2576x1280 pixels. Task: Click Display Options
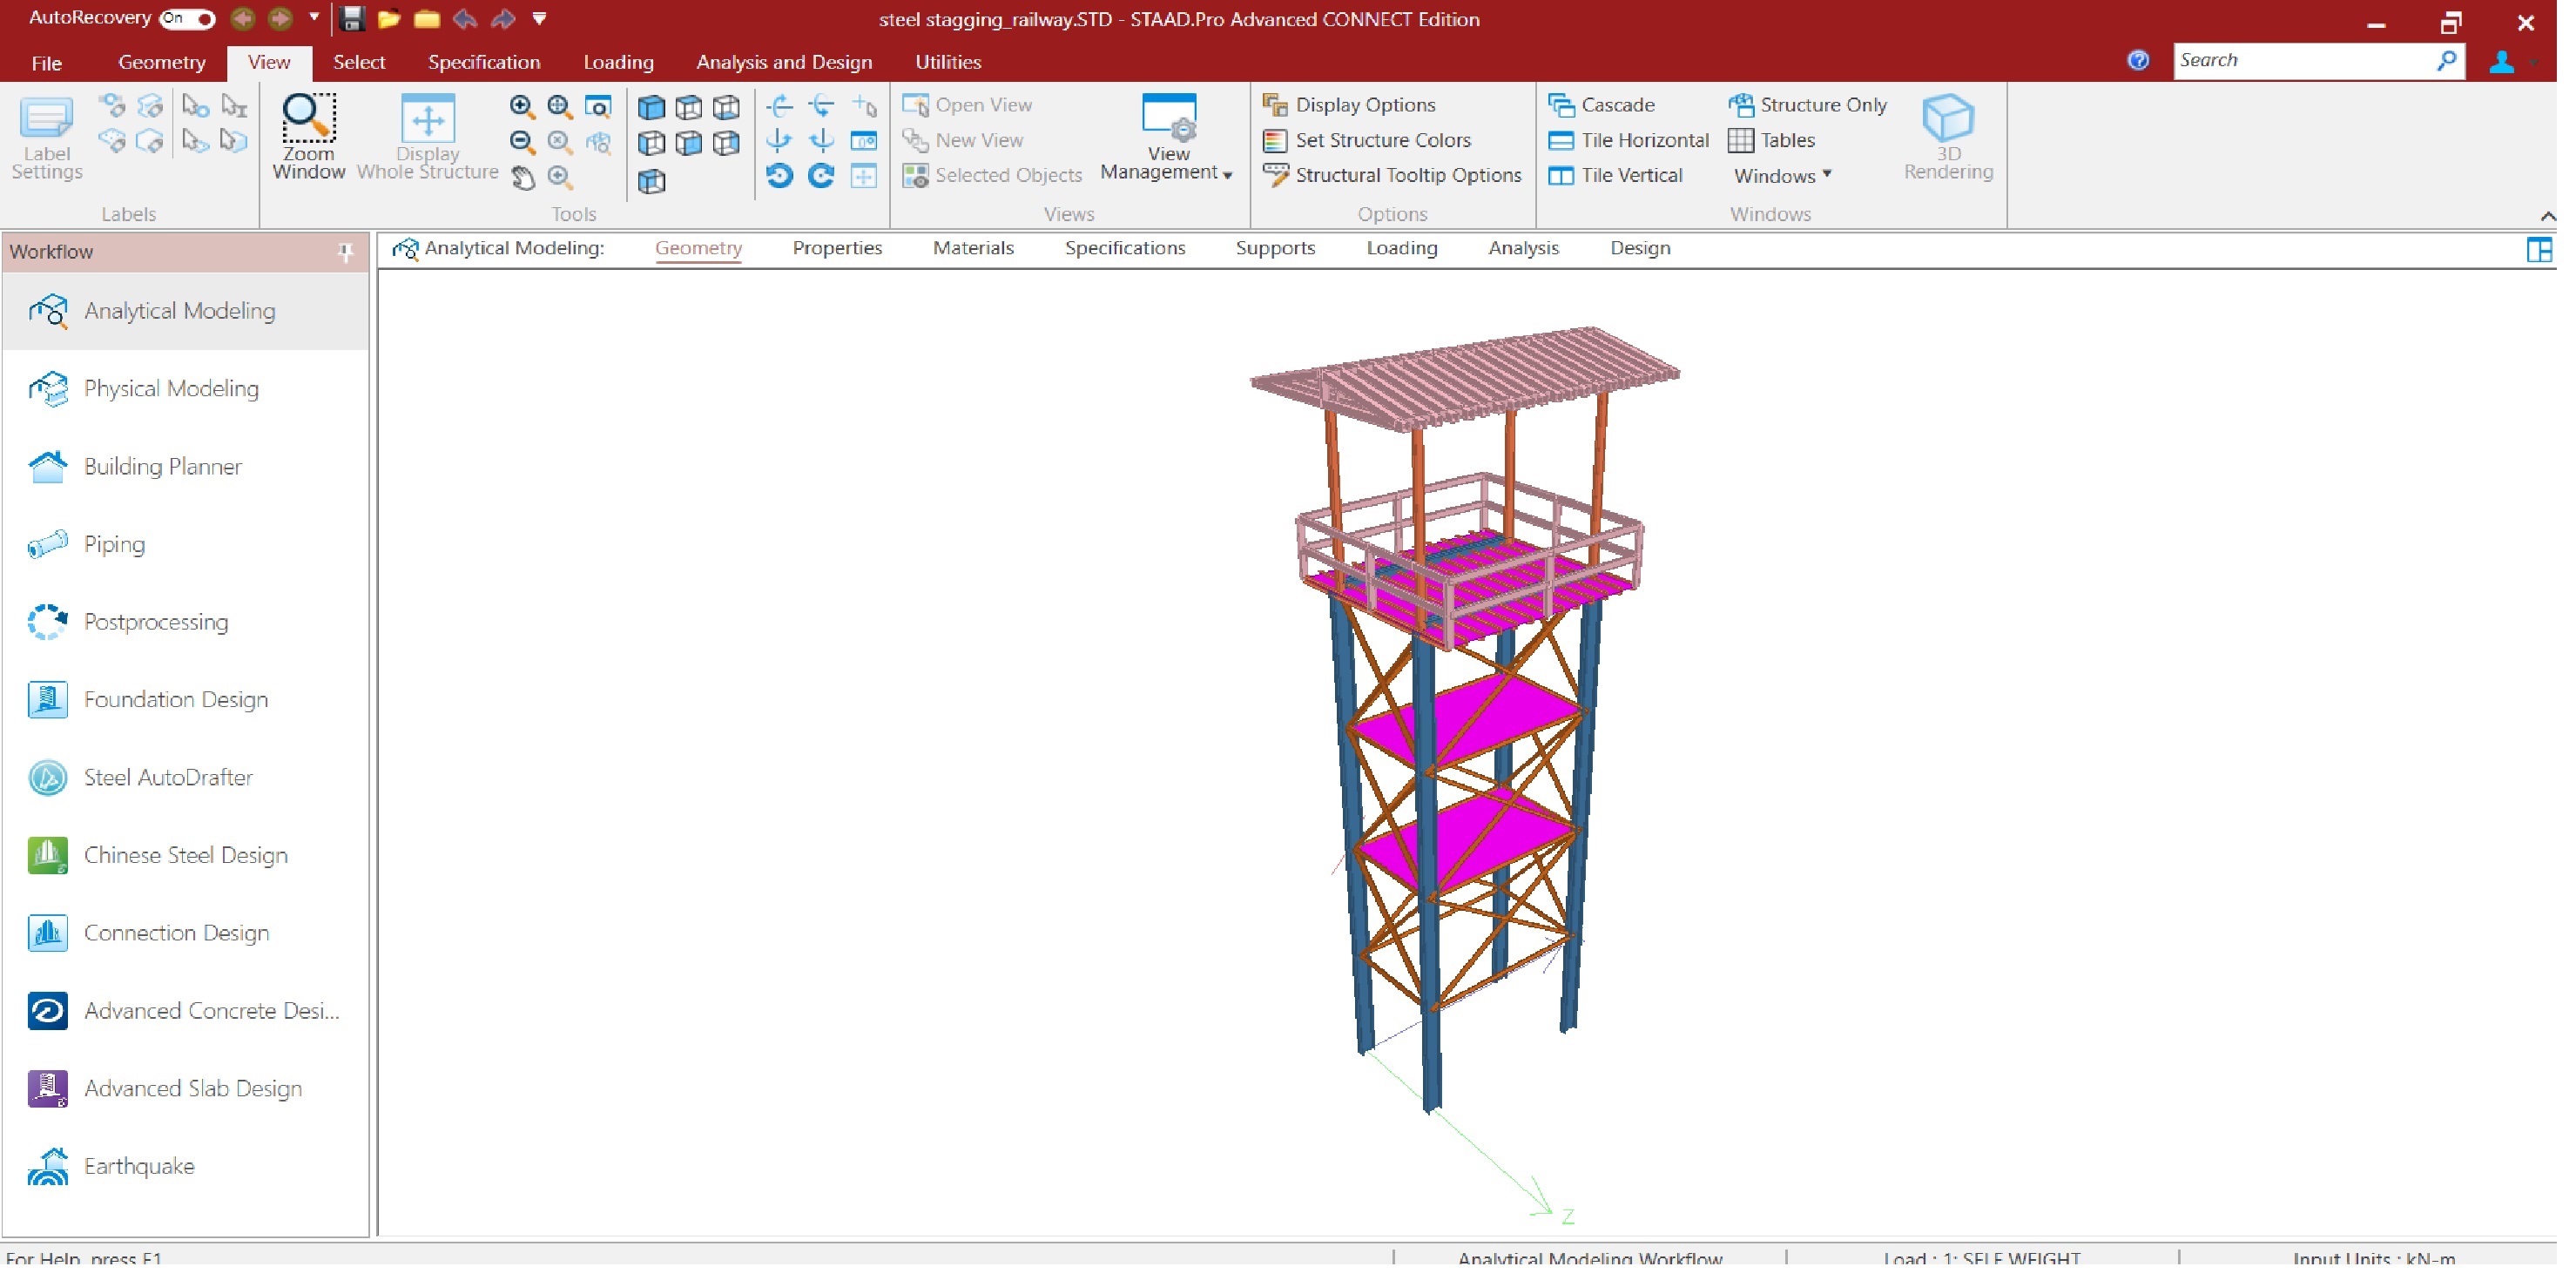tap(1350, 104)
